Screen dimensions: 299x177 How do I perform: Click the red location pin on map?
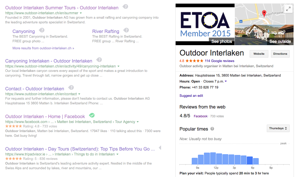264,13
